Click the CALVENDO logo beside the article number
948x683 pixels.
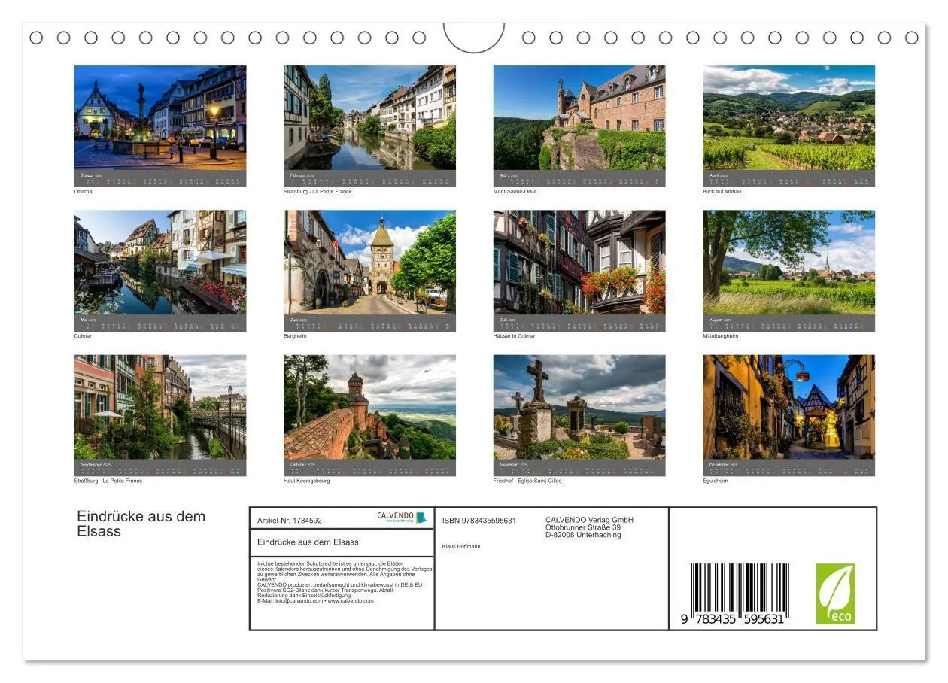click(x=402, y=518)
